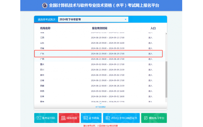Image resolution: width=203 pixels, height=127 pixels.
Task: Select the institution name 贵州
Action: coord(42,75)
